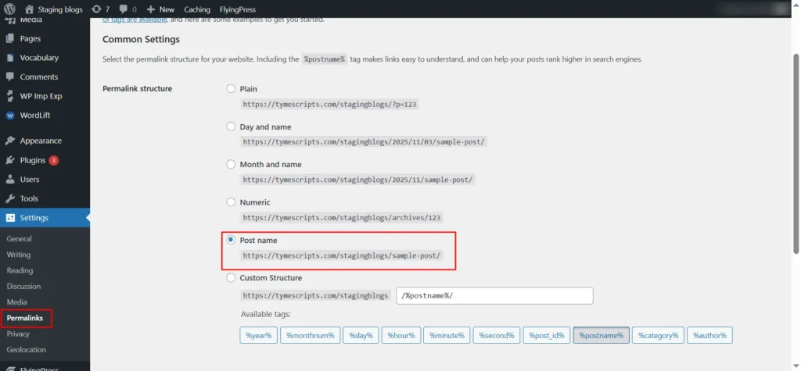Viewport: 801px width, 371px height.
Task: Click the %year% available tag button
Action: 258,335
